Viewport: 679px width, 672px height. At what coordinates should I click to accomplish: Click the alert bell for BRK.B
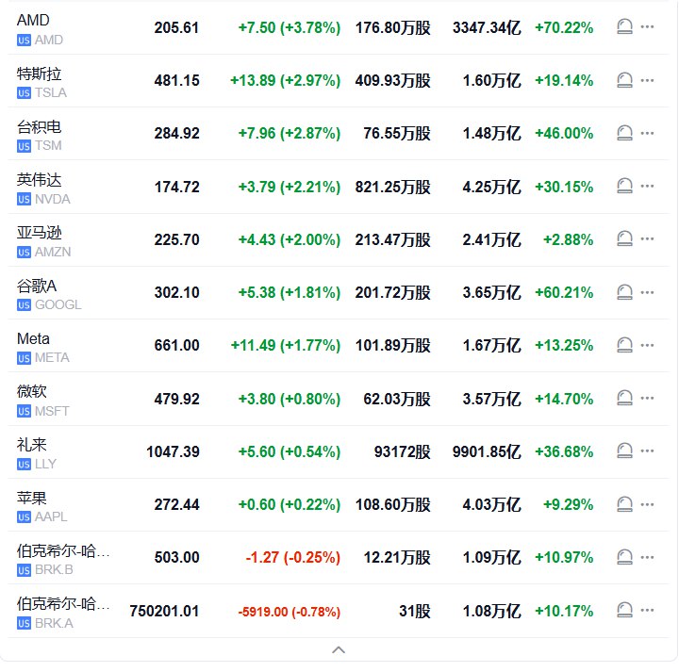tap(624, 557)
